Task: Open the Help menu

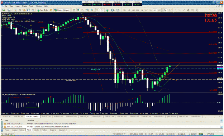Action: [x=46, y=6]
